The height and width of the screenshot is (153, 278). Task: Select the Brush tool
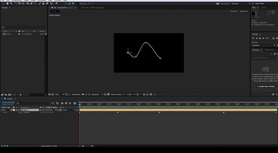40,4
